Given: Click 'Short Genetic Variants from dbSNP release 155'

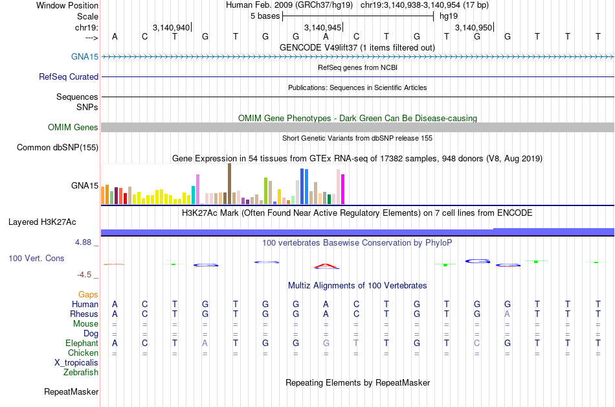Looking at the screenshot, I should click(x=357, y=138).
